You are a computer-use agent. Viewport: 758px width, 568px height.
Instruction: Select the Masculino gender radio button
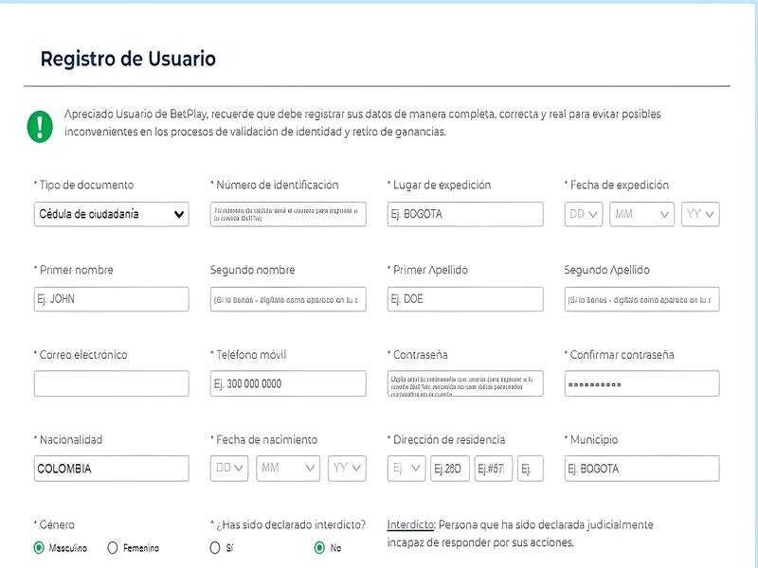pos(39,548)
